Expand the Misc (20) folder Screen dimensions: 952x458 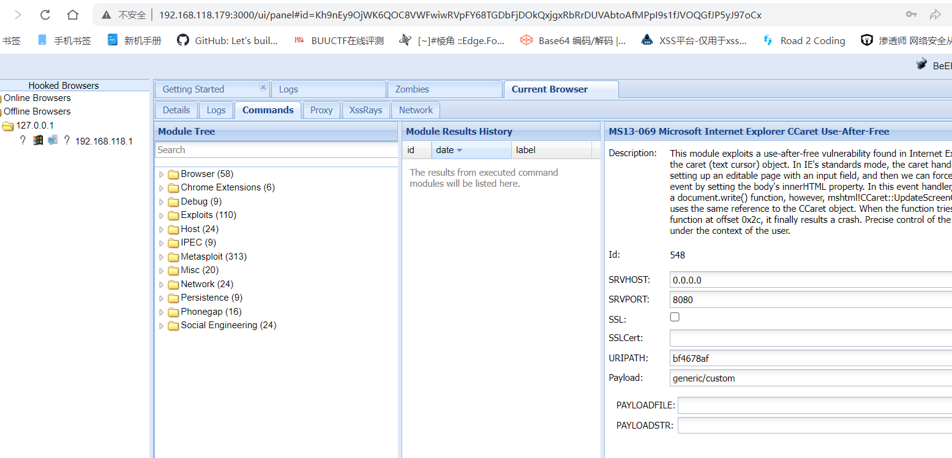pyautogui.click(x=162, y=271)
